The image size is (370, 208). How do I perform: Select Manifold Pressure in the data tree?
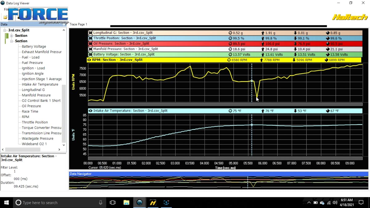pyautogui.click(x=36, y=95)
